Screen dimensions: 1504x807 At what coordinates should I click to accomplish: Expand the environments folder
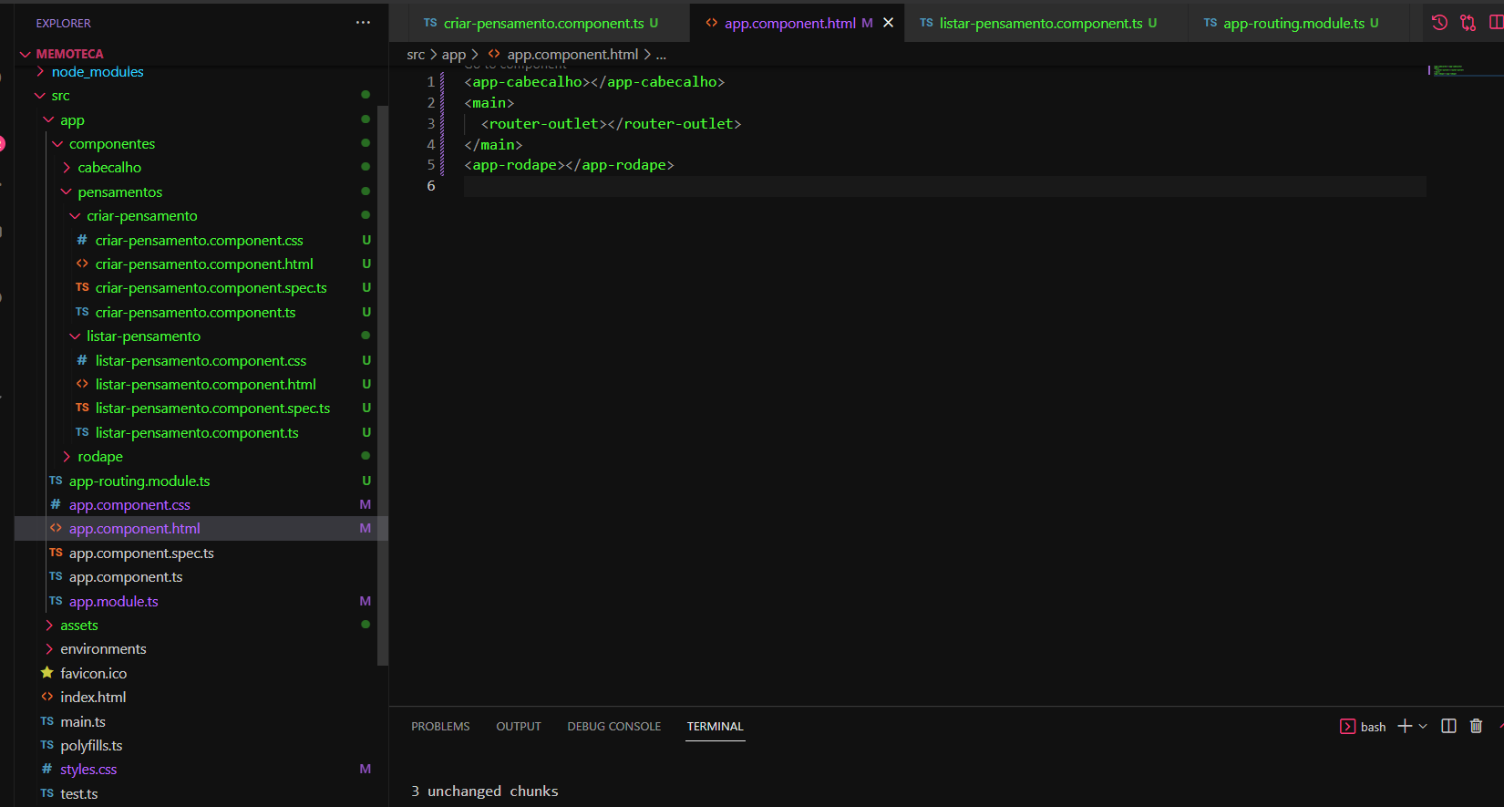[103, 649]
